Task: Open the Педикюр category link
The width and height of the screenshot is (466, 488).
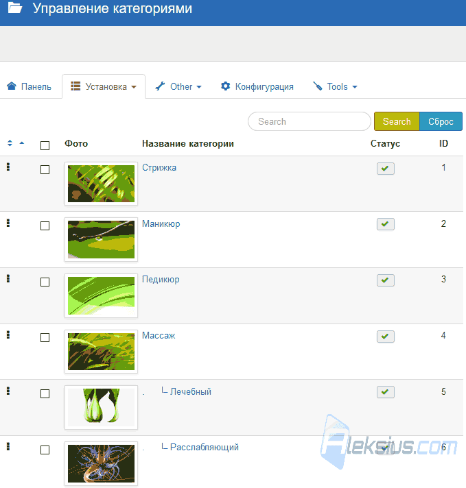Action: coord(161,280)
